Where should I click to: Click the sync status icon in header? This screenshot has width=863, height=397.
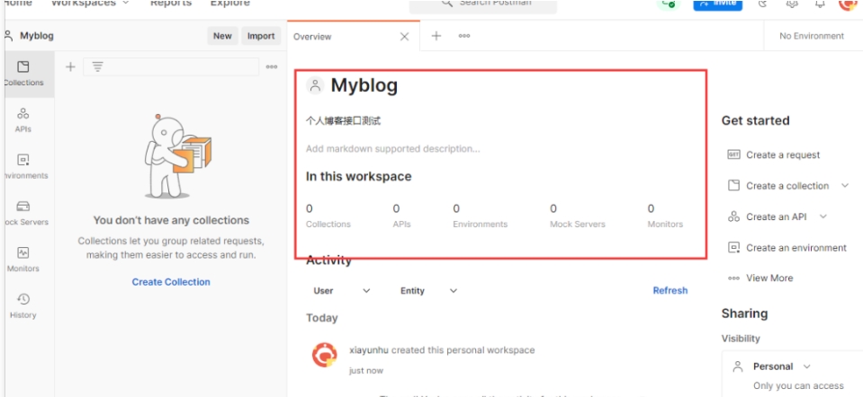[669, 4]
